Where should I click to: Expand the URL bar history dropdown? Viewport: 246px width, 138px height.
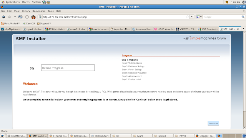pyautogui.click(x=192, y=17)
